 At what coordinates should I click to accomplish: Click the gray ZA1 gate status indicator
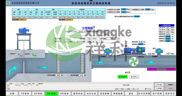pyautogui.click(x=19, y=54)
